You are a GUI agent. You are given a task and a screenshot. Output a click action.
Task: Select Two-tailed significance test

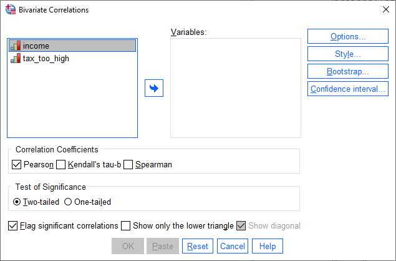tap(17, 202)
